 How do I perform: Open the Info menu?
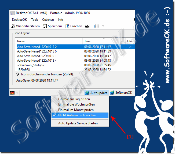[x=60, y=20]
